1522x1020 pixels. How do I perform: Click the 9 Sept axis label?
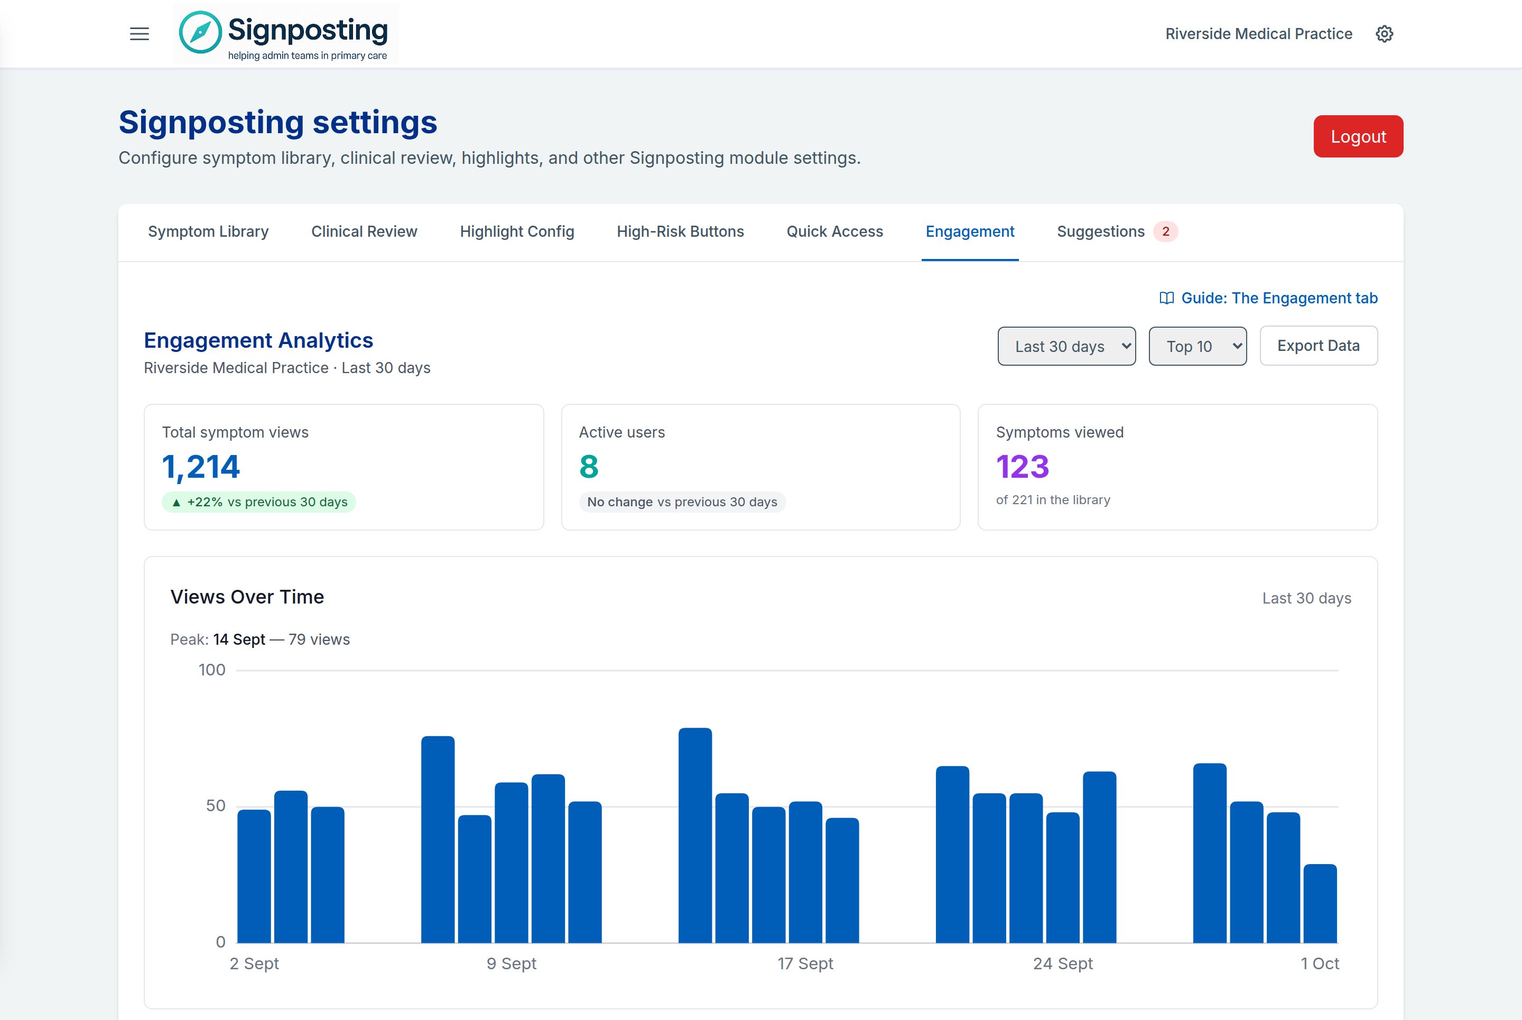click(511, 963)
